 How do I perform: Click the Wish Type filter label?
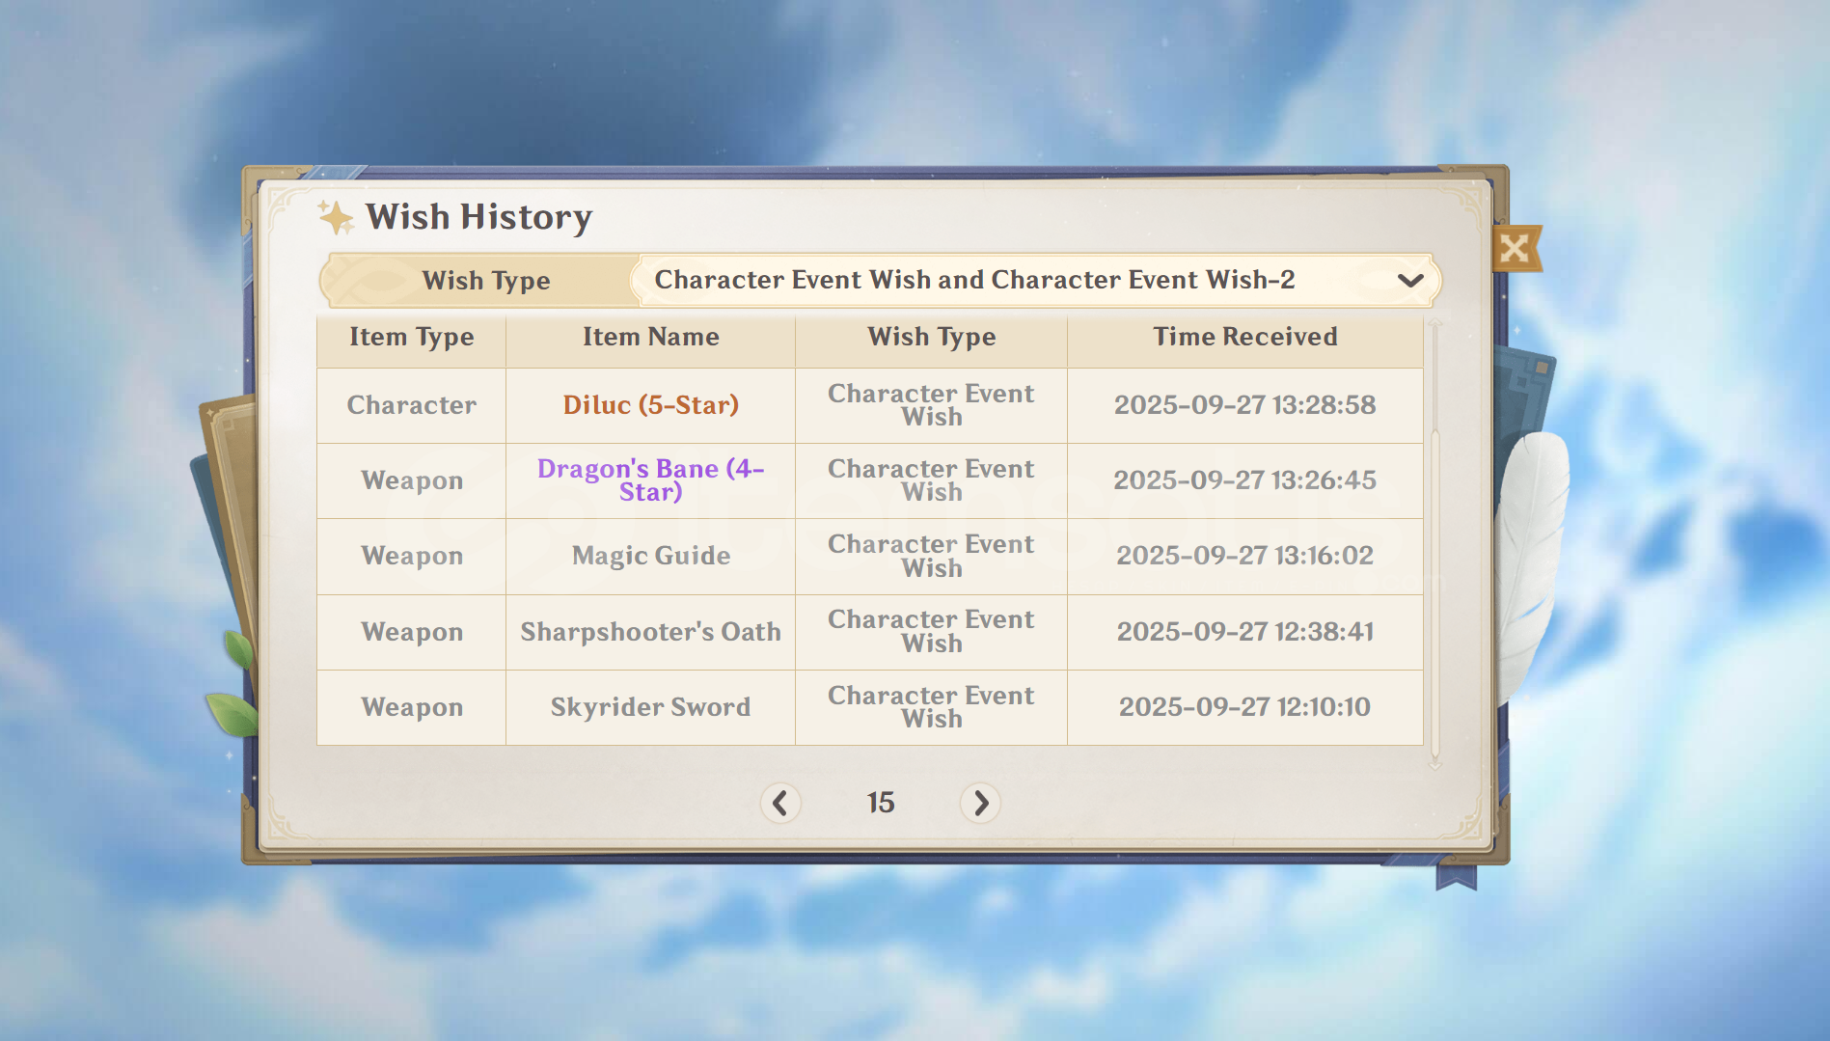tap(485, 281)
